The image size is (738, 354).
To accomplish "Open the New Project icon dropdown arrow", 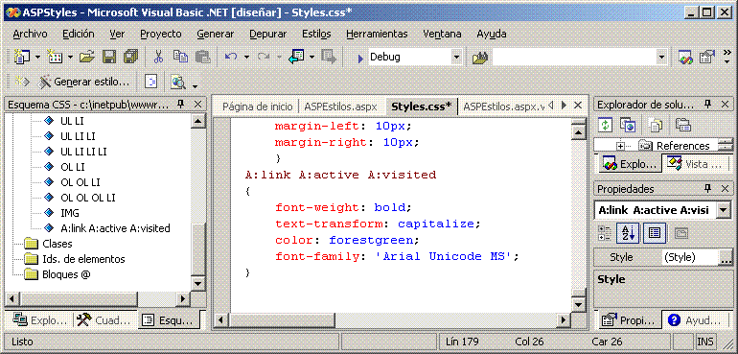I will click(37, 58).
